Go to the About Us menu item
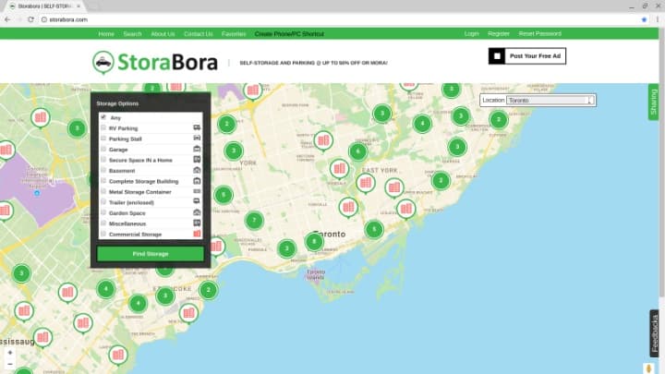 pyautogui.click(x=163, y=34)
